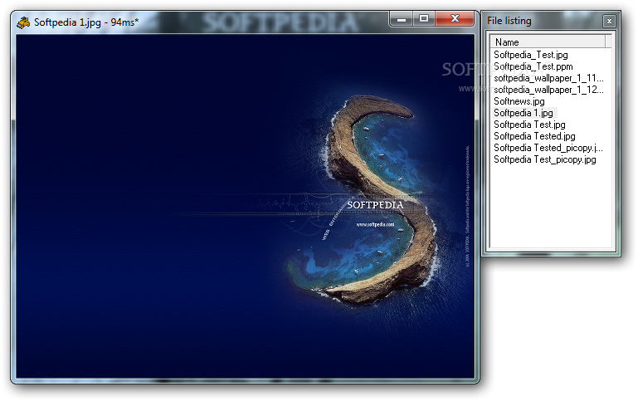Select Softpedia_Test.ppm in the file listing

click(x=533, y=66)
